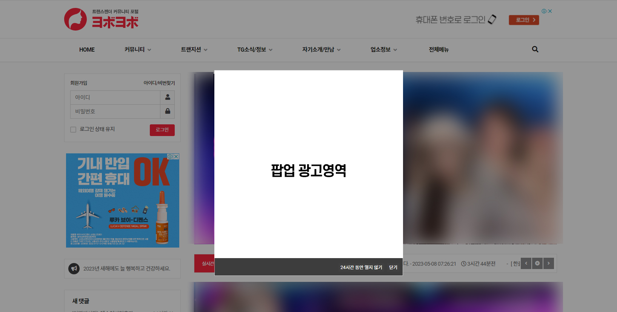Click the red 로그인 button in the login box
The height and width of the screenshot is (312, 617).
(x=162, y=130)
